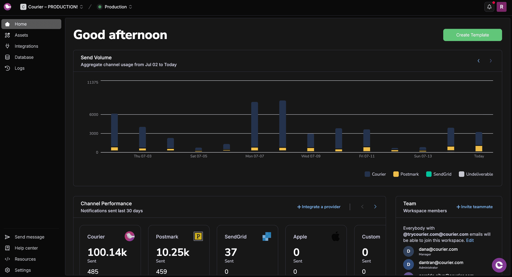Viewport: 512px width, 277px height.
Task: Click the Logs history icon
Action: [7, 68]
